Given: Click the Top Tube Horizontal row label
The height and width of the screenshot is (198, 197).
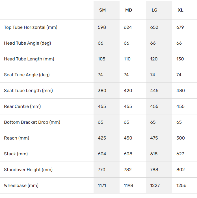Looking at the screenshot, I should 31,27.
